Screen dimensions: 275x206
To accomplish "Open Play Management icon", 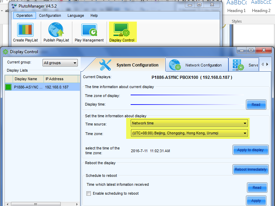I will (89, 30).
